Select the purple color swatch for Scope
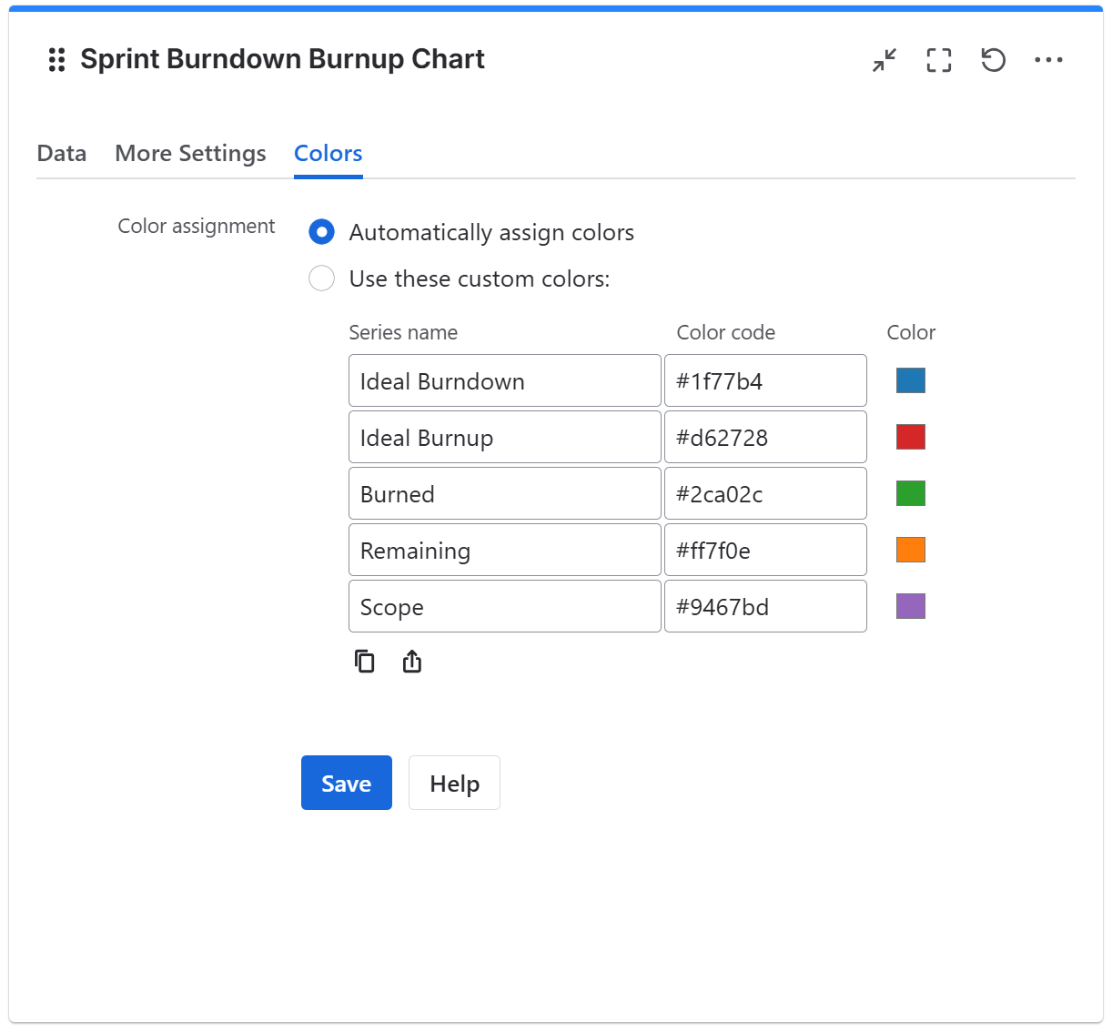The image size is (1112, 1032). point(910,606)
